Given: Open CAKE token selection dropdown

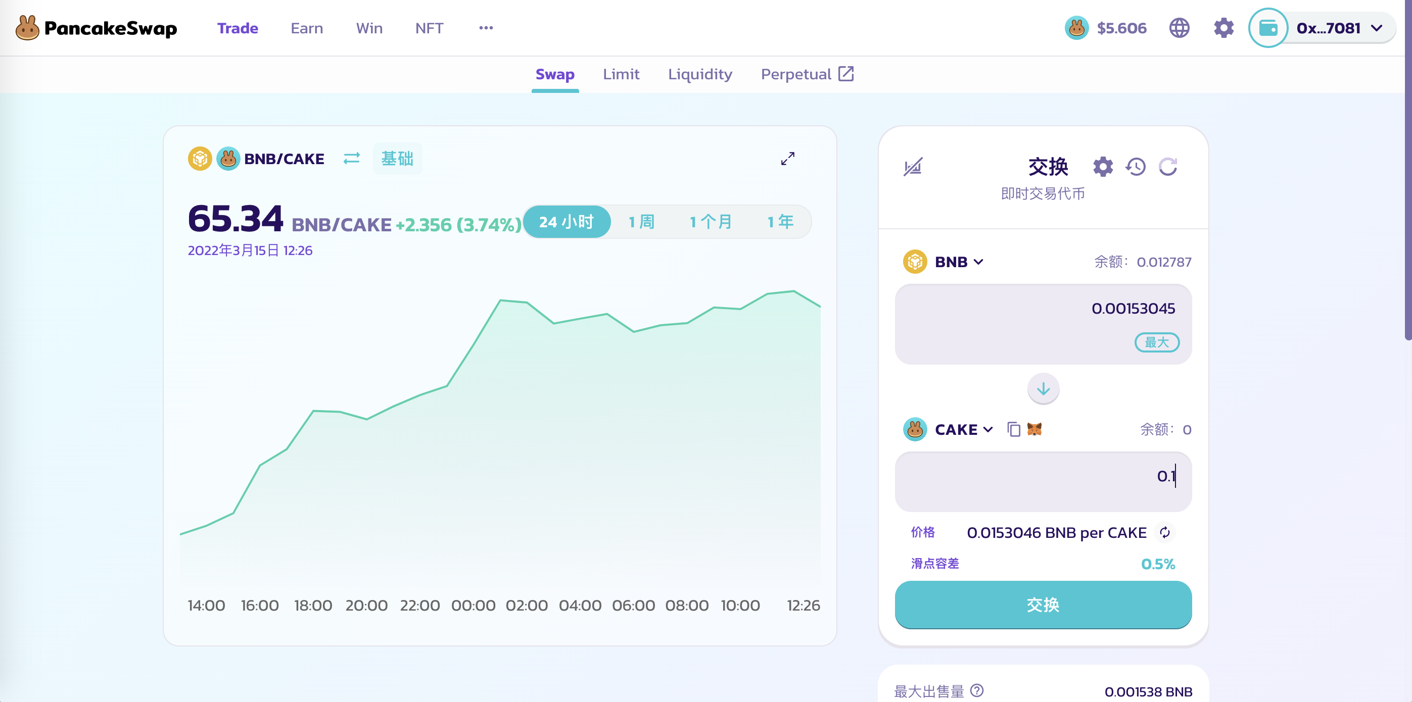Looking at the screenshot, I should 963,429.
